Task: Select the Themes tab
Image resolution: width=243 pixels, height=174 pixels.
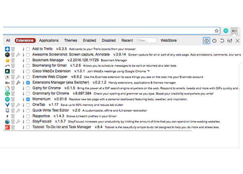Action: click(70, 40)
